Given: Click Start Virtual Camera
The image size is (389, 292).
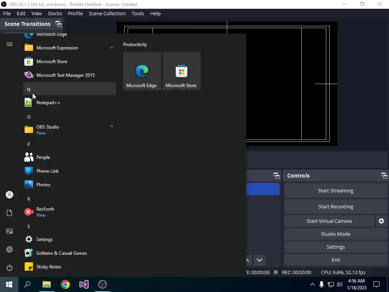Looking at the screenshot, I should coord(329,221).
